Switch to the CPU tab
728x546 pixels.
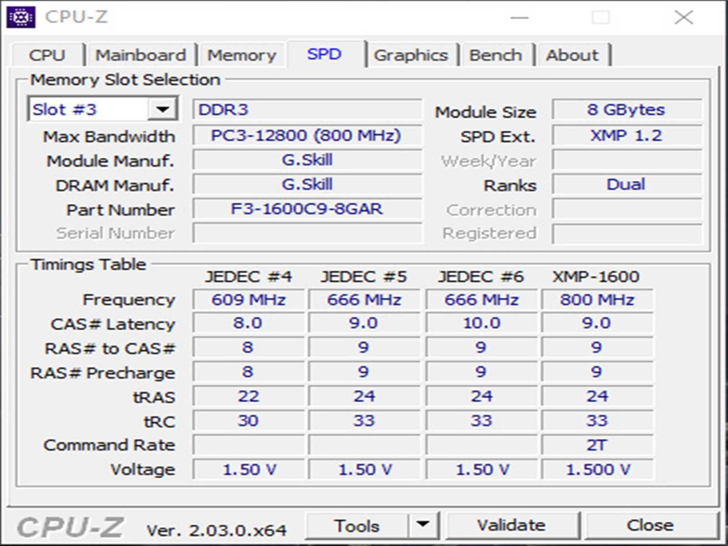pos(47,55)
